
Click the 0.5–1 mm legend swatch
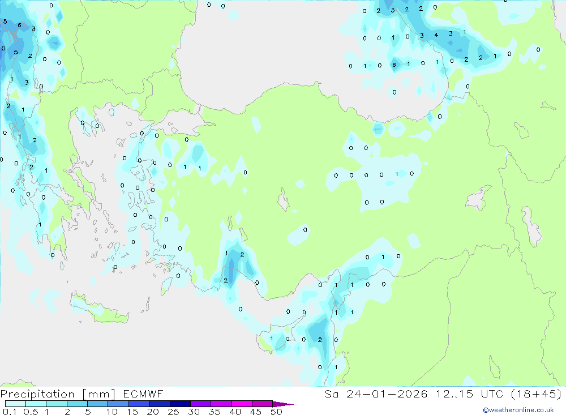coord(36,404)
